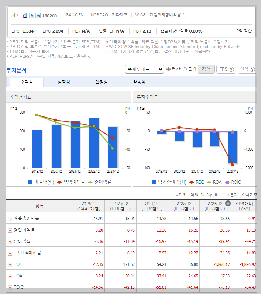Viewport: 261px width, 294px height.
Task: Click the 수익성지표 chart title
Action: [21, 97]
